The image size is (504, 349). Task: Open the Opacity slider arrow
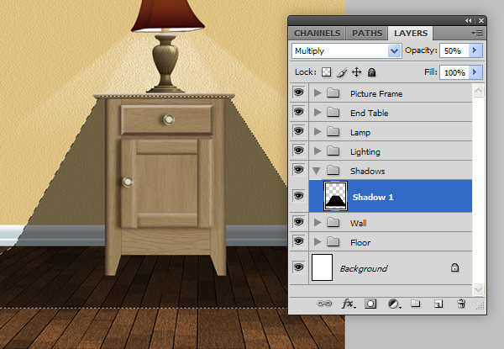pyautogui.click(x=475, y=50)
